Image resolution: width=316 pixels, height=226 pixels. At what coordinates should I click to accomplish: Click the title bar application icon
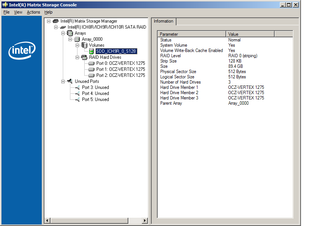pos(5,5)
